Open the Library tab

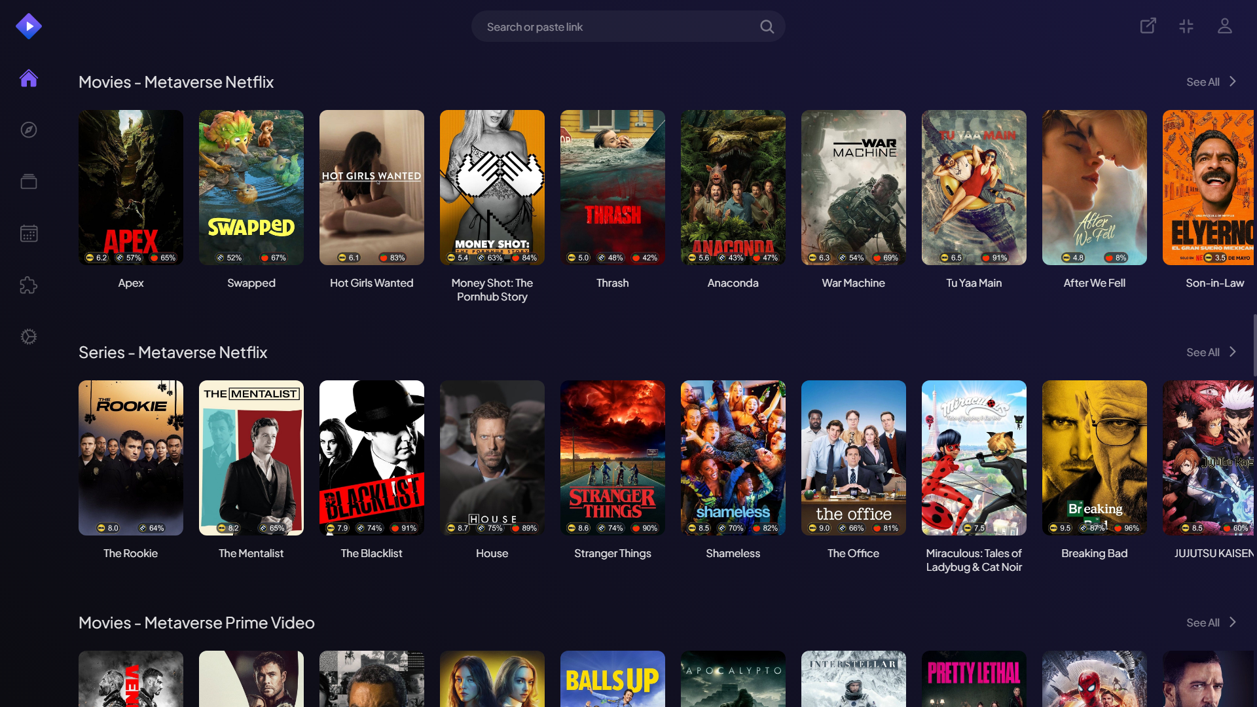pyautogui.click(x=29, y=181)
